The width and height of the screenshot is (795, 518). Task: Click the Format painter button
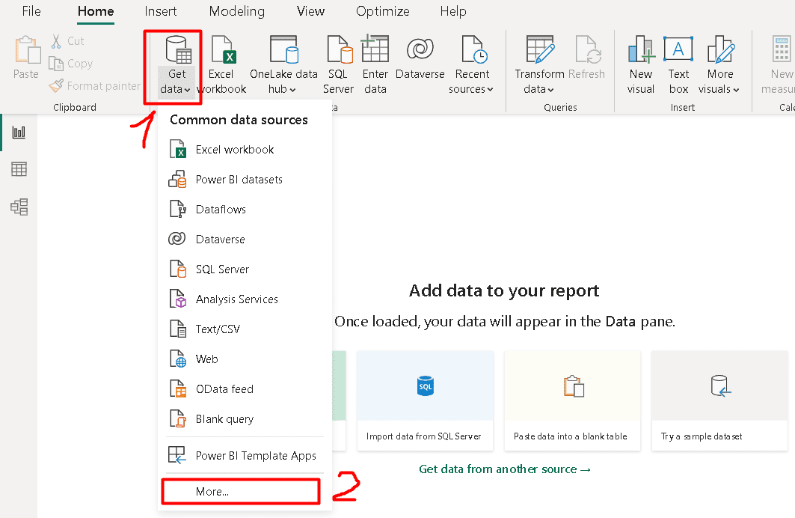click(95, 86)
